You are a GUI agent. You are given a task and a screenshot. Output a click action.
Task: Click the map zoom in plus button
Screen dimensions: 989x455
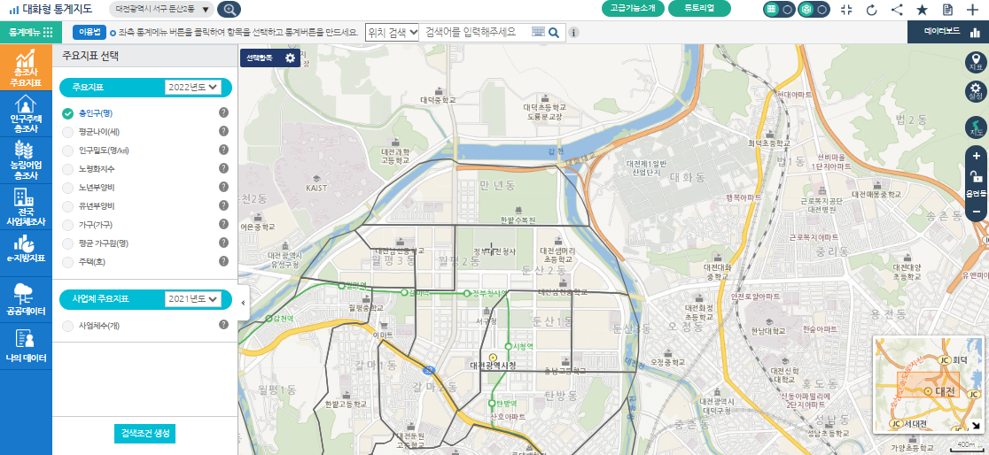(976, 157)
